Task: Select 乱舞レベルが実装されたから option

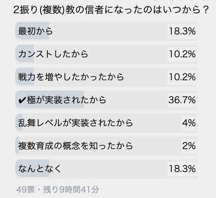Action: point(106,123)
